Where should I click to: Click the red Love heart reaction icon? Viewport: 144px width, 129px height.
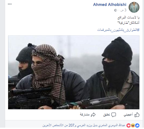128,125
